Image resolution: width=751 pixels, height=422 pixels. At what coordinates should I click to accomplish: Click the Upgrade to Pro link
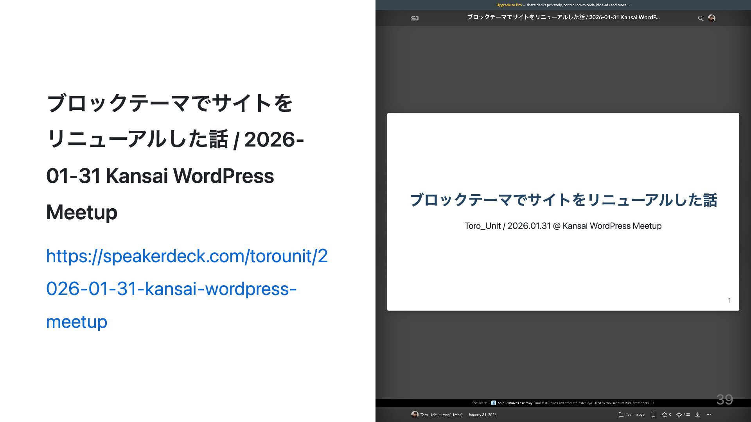509,5
